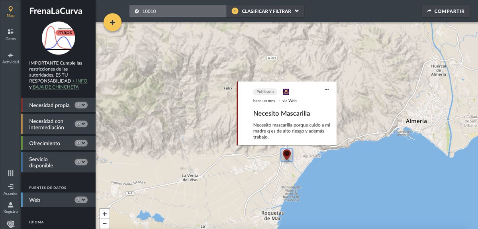The image size is (478, 229).
Task: Click the search field containing 10010
Action: 178,11
